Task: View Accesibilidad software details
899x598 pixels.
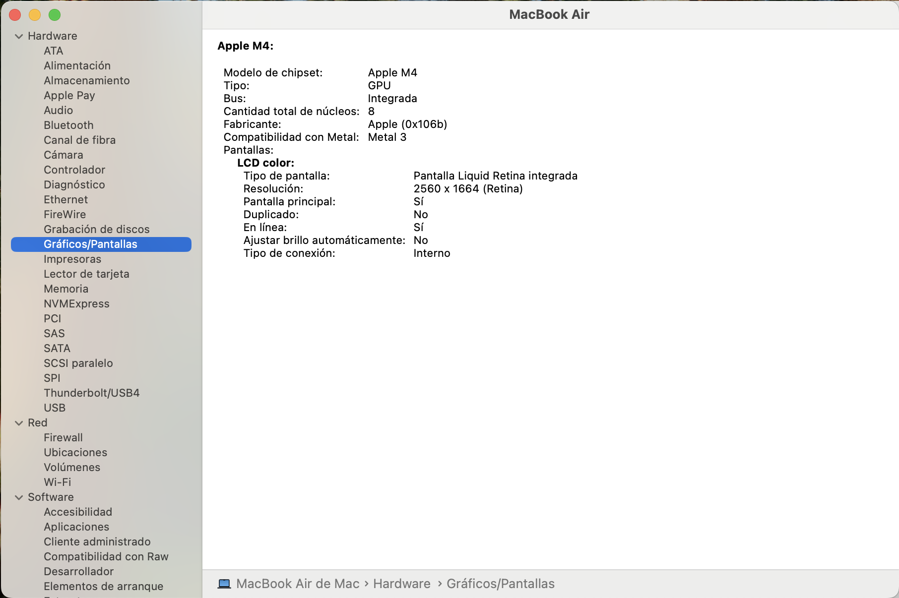Action: pyautogui.click(x=78, y=512)
